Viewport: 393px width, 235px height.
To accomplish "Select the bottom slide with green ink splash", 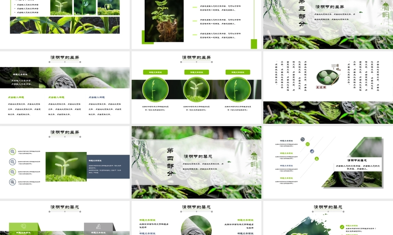I will (328, 218).
